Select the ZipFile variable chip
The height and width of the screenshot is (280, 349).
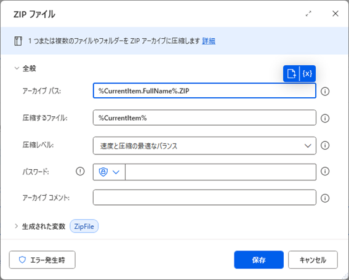point(84,226)
